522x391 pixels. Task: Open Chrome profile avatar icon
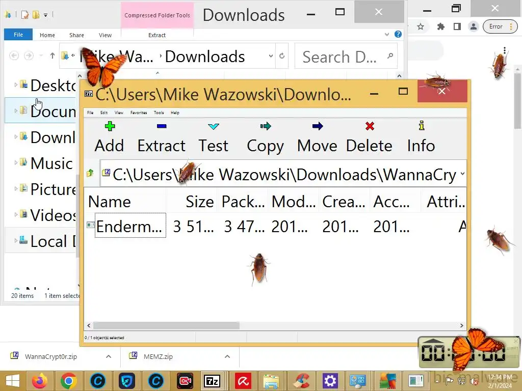tap(474, 26)
